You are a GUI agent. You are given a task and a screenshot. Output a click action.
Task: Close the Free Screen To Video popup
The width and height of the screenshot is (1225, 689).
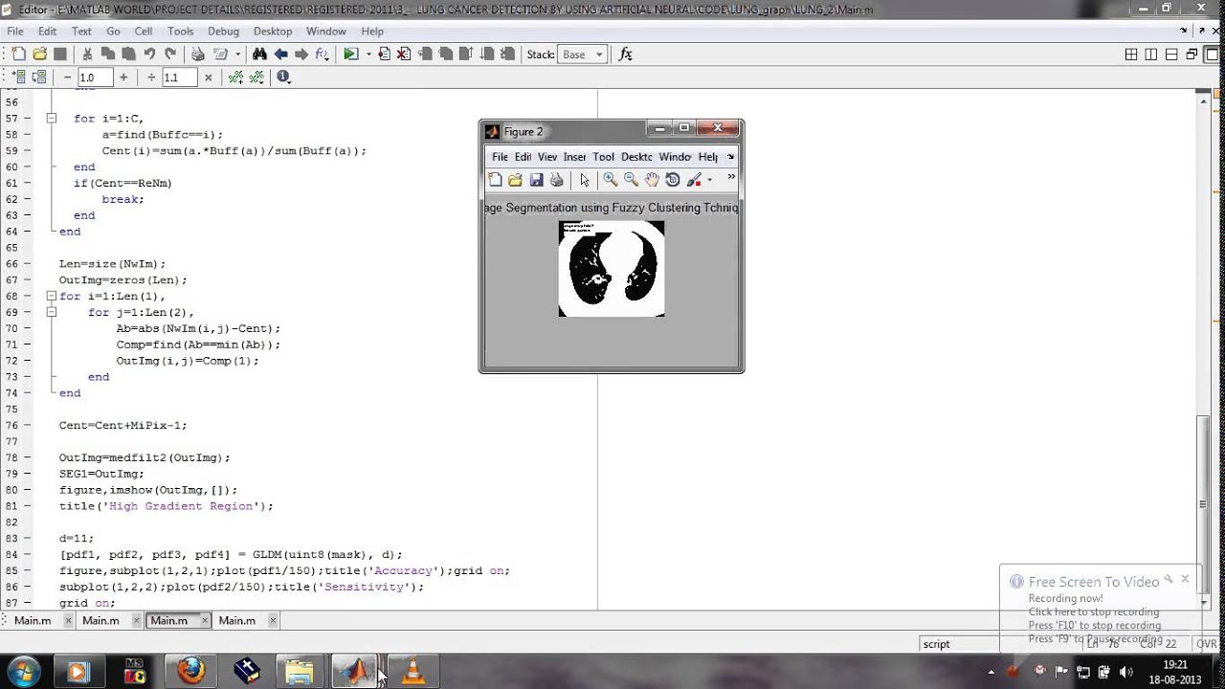[x=1185, y=579]
